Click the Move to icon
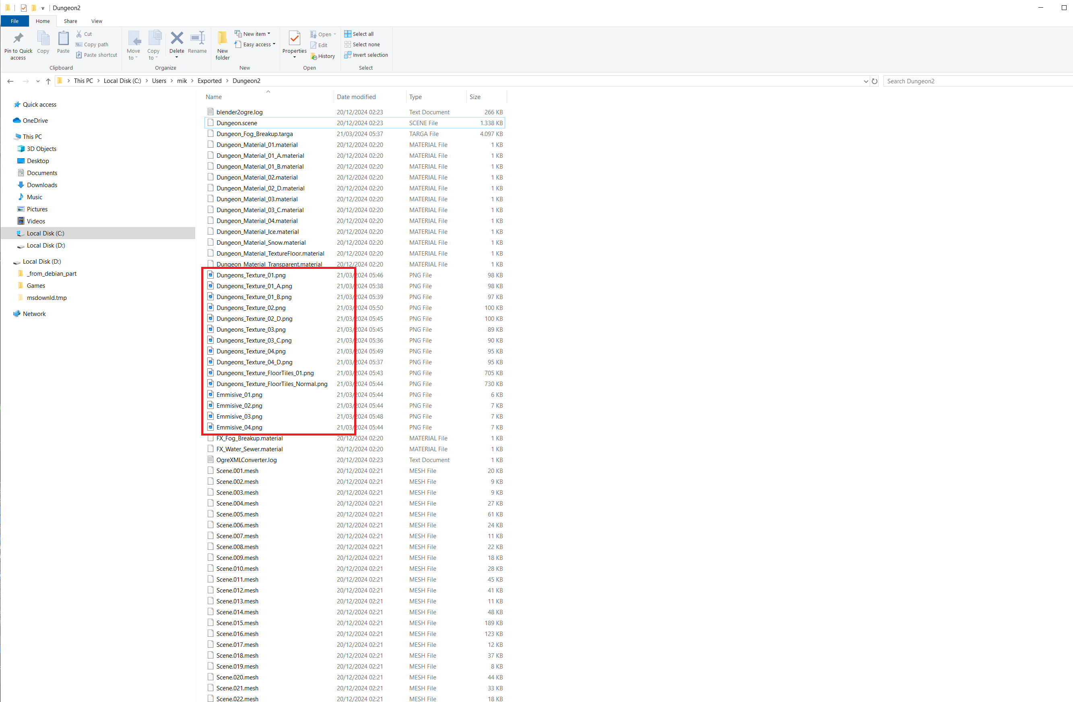 [134, 39]
